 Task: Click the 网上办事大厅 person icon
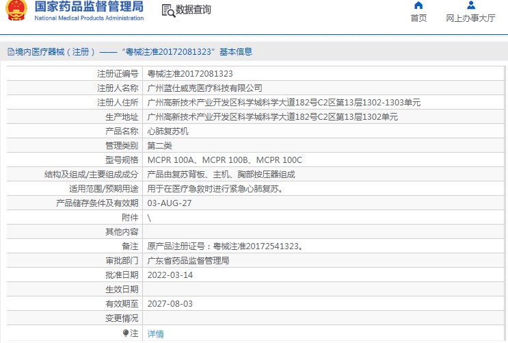470,5
